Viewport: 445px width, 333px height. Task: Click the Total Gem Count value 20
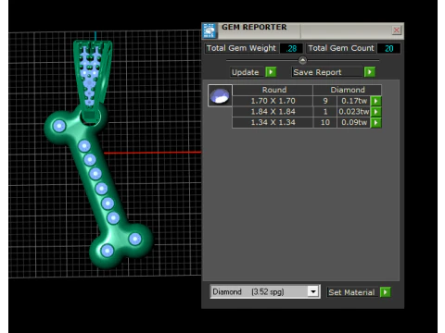pyautogui.click(x=389, y=48)
